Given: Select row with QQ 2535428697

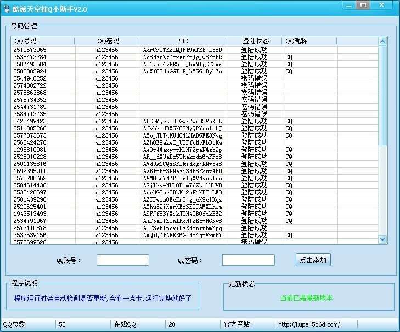Looking at the screenshot, I should 195,193.
